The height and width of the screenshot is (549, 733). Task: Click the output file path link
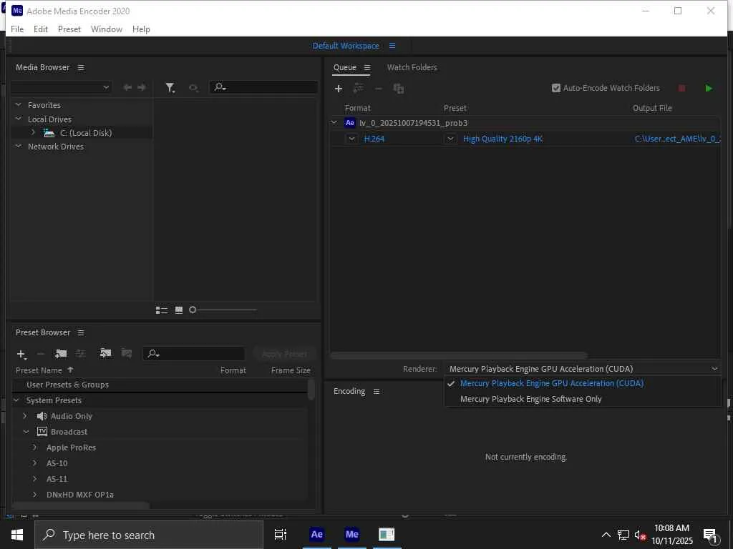(677, 139)
